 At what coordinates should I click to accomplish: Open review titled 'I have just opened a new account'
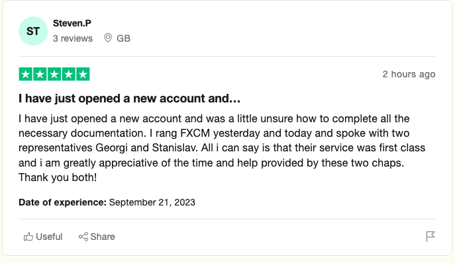(x=129, y=98)
